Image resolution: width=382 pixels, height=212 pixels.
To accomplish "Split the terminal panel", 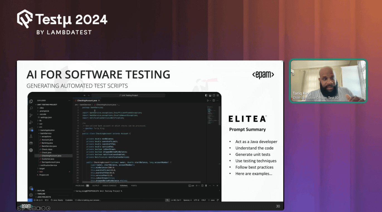I will (203, 185).
